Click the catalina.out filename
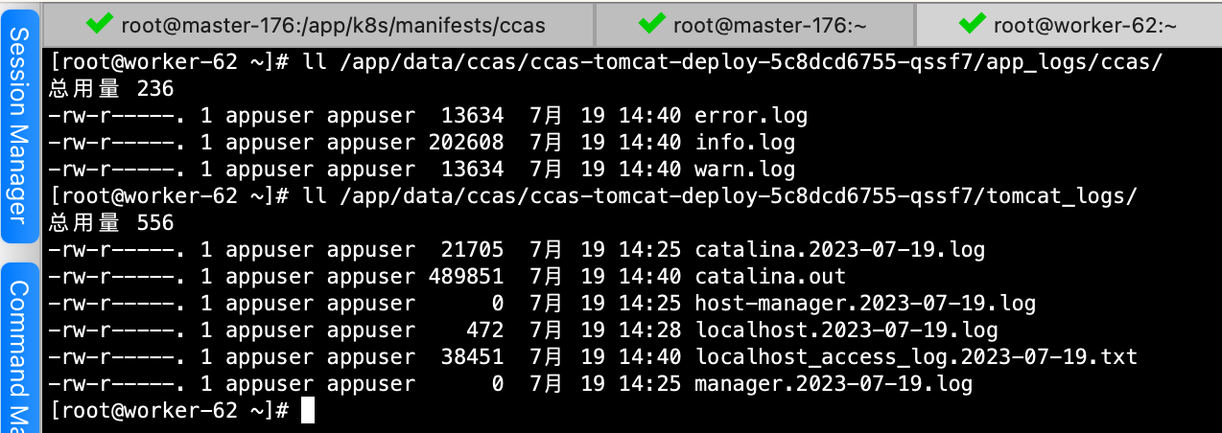 tap(770, 277)
